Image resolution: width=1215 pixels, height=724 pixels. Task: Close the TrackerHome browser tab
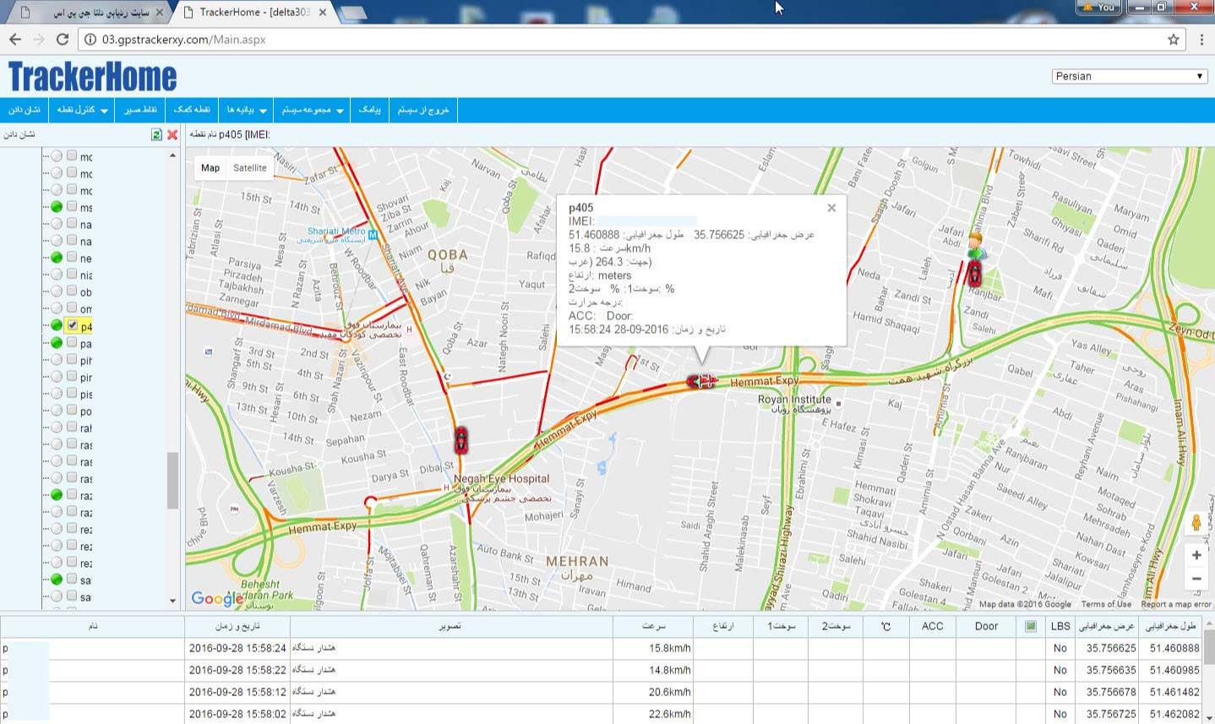pos(323,13)
